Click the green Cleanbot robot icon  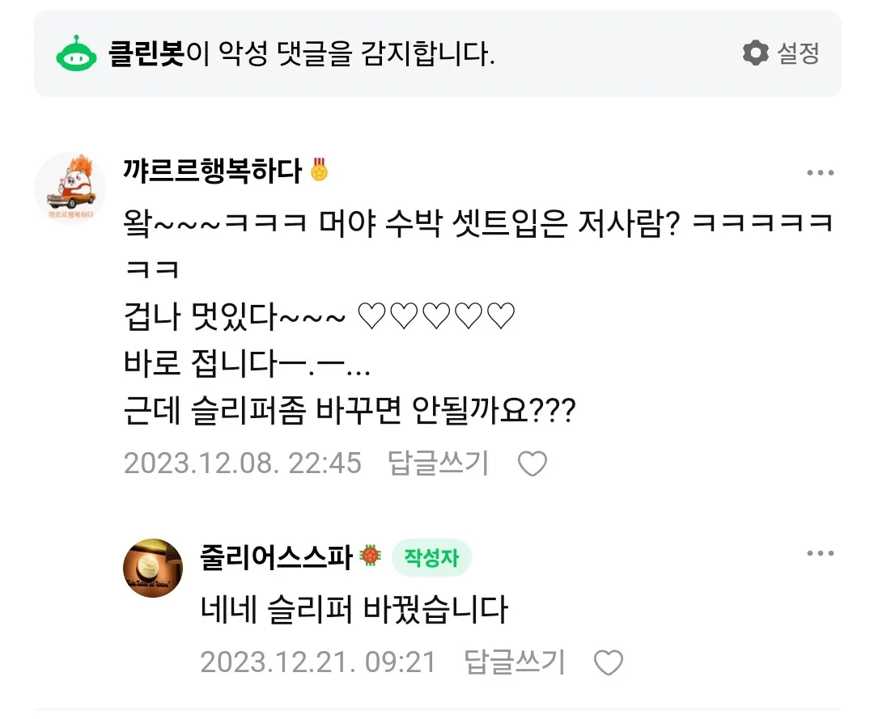pyautogui.click(x=76, y=54)
